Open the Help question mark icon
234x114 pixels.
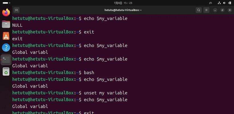coord(6,48)
